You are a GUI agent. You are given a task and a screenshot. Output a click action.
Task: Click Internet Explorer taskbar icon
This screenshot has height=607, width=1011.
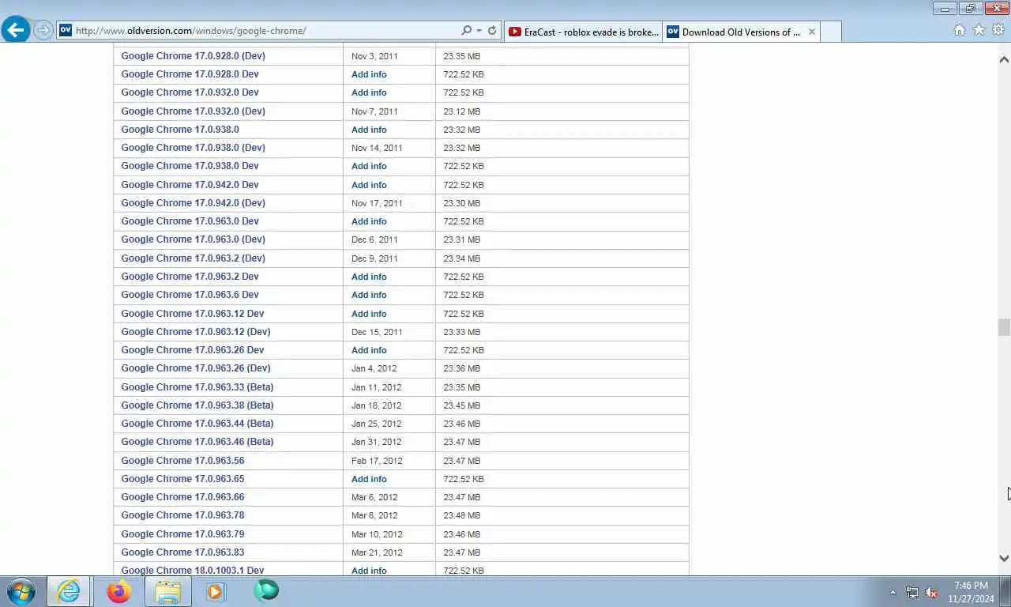click(69, 591)
